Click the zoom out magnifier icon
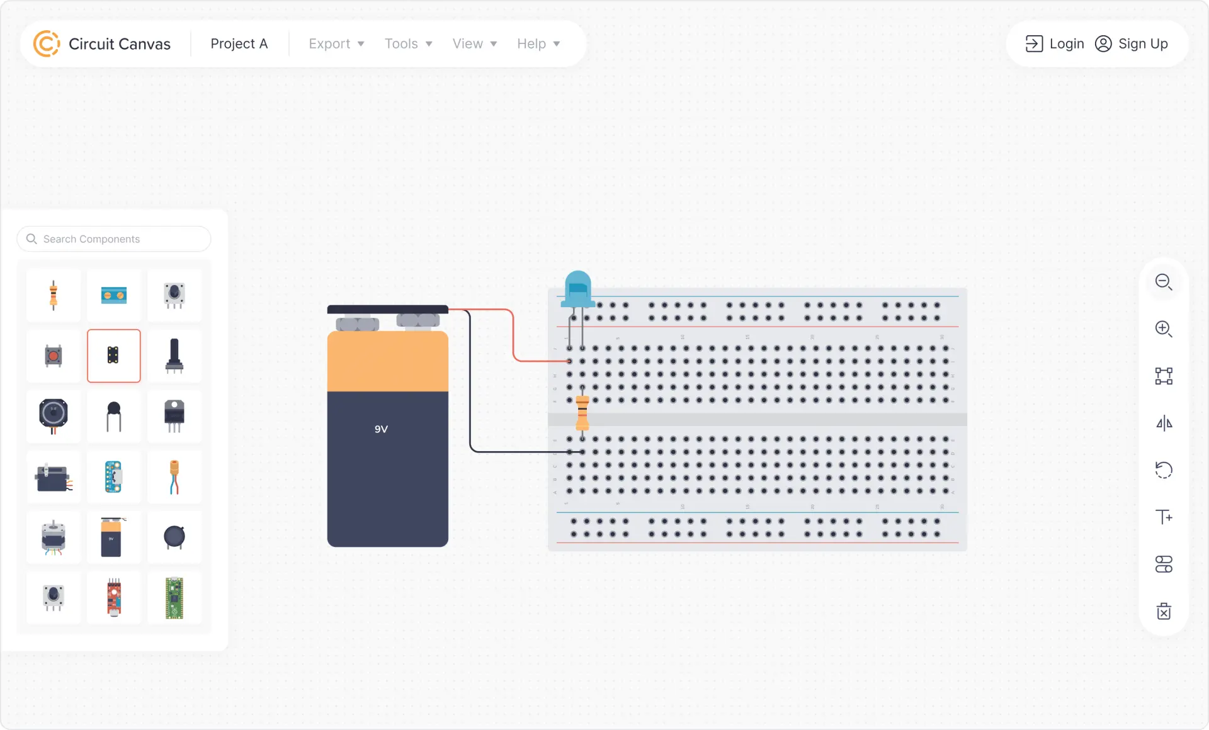 tap(1163, 282)
